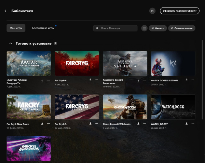
Task: Click the Far Cry® New Dawn title
Action: (18, 124)
